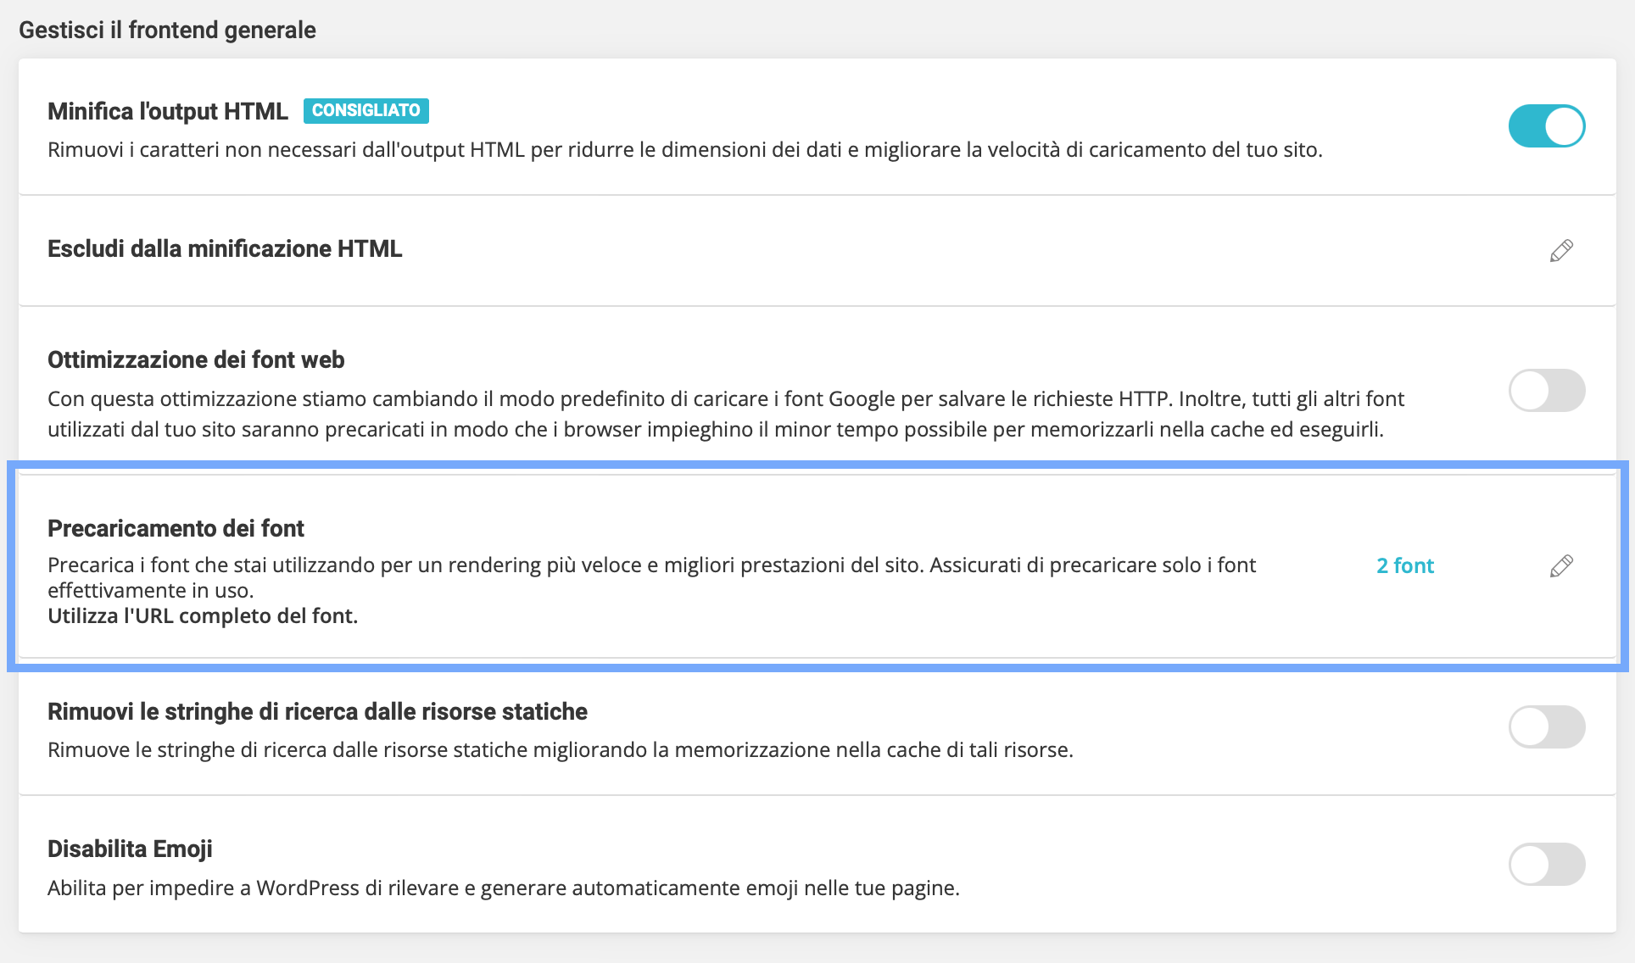Click pencil icon for Escludi dalla minificazione HTML
The height and width of the screenshot is (963, 1635).
pyautogui.click(x=1561, y=250)
